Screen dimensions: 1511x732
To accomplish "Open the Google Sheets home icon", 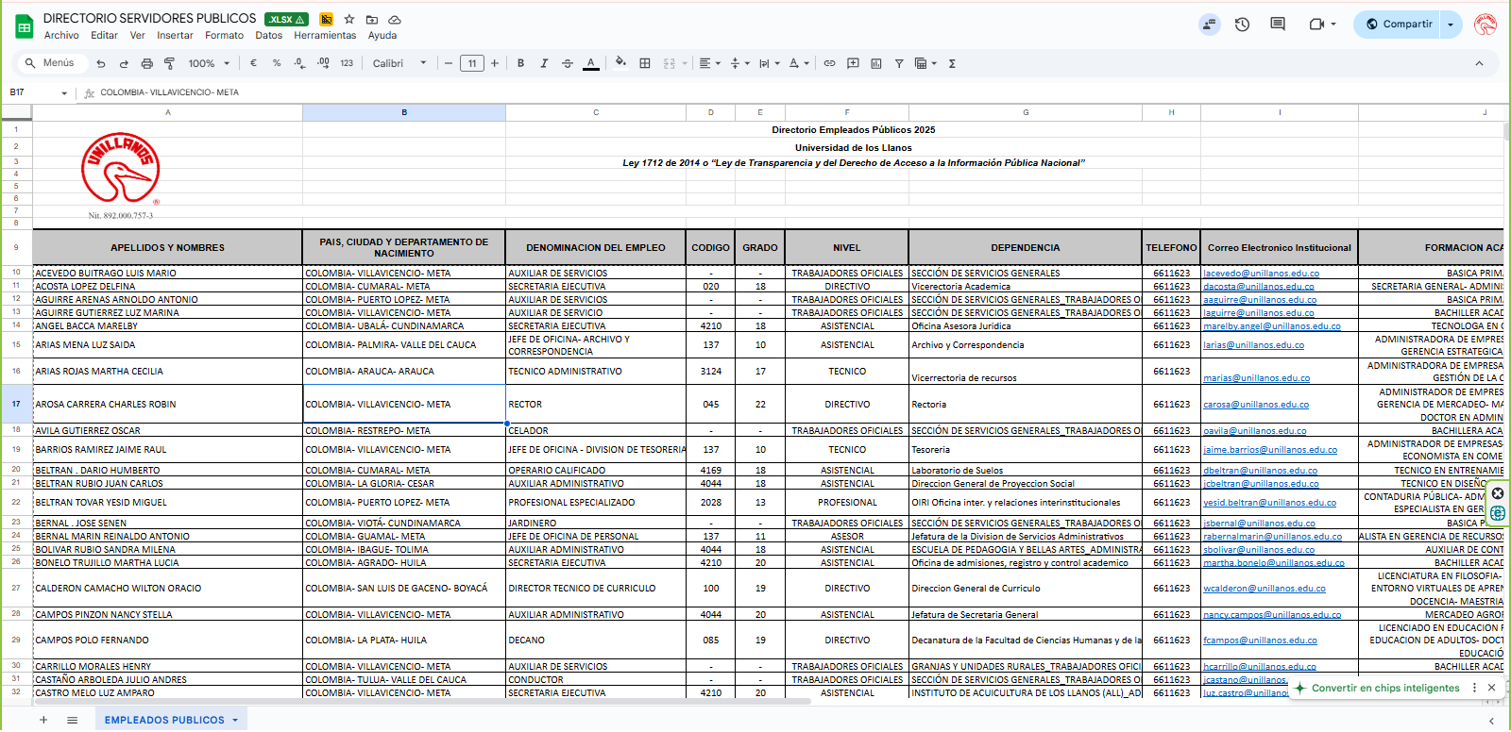I will pos(24,27).
